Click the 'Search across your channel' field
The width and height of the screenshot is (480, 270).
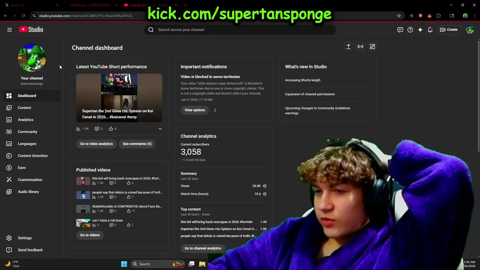coord(240,30)
